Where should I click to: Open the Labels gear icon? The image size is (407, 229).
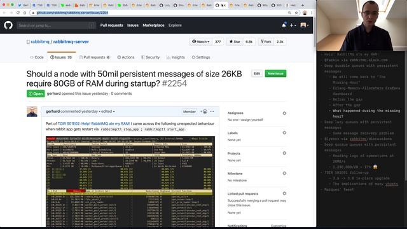pos(284,133)
